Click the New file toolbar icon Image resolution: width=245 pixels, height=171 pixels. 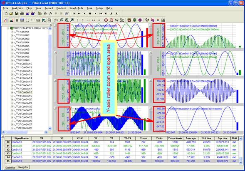point(6,14)
